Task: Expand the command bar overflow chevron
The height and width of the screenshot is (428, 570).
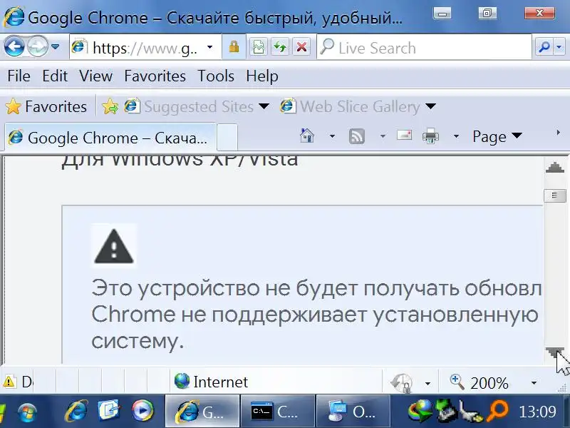Action: pyautogui.click(x=559, y=133)
